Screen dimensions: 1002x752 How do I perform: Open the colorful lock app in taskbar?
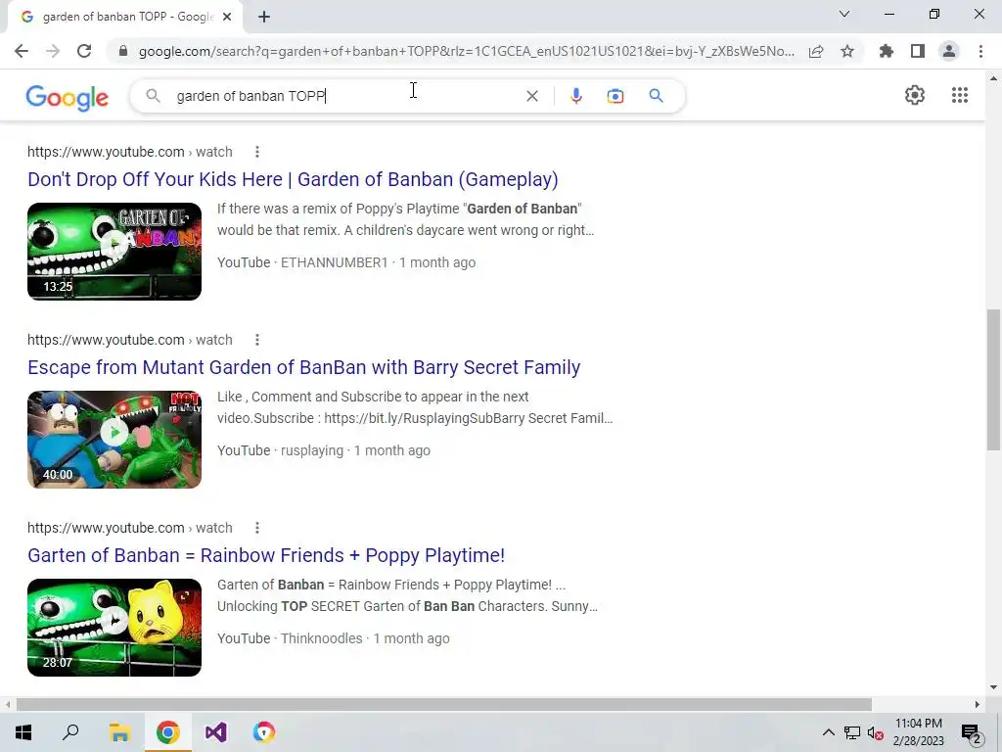click(x=264, y=732)
